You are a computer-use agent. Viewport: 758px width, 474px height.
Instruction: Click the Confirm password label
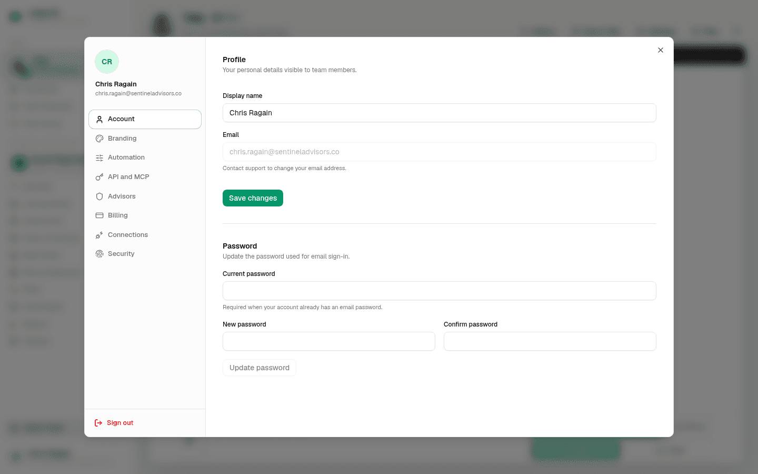click(x=471, y=324)
